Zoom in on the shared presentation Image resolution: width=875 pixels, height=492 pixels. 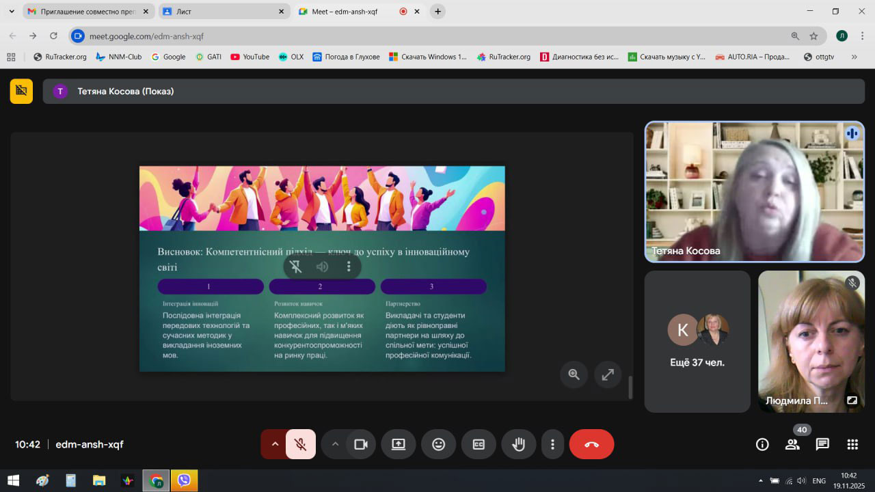tap(574, 374)
